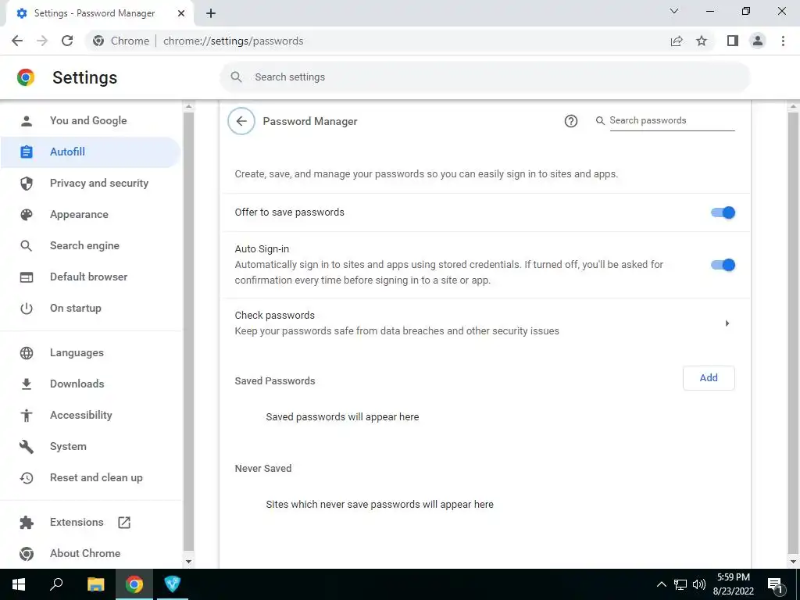Click the sidebar scrollbar up arrow
Screen dimensions: 800x600
click(188, 106)
